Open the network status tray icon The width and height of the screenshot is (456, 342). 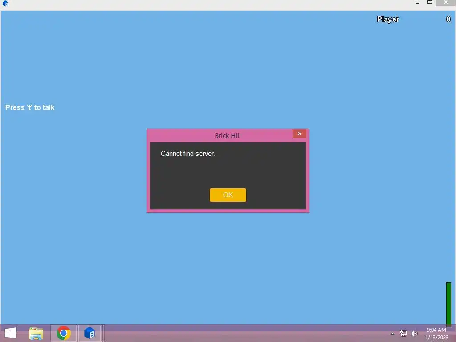403,333
